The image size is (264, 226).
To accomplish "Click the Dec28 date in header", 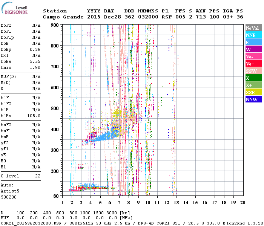I will click(x=112, y=17).
